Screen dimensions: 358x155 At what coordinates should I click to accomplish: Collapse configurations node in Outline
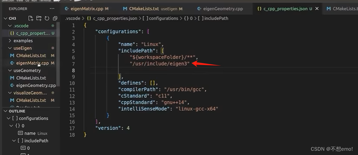pyautogui.click(x=9, y=118)
